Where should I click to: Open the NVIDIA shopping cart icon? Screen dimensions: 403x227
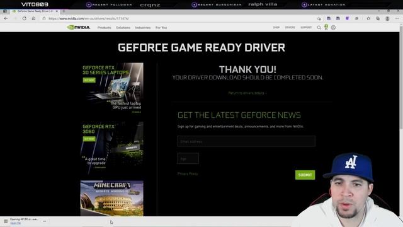[326, 27]
